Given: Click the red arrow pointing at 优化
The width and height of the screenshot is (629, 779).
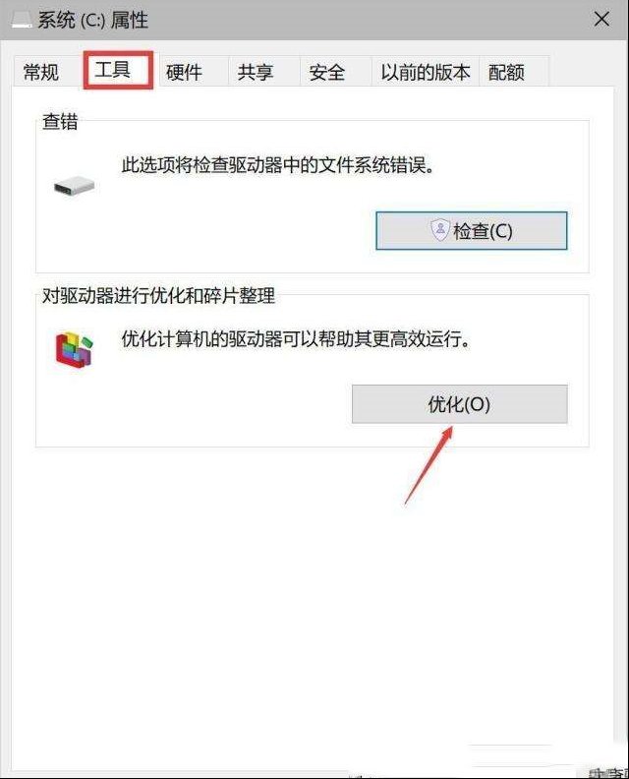Looking at the screenshot, I should (429, 465).
